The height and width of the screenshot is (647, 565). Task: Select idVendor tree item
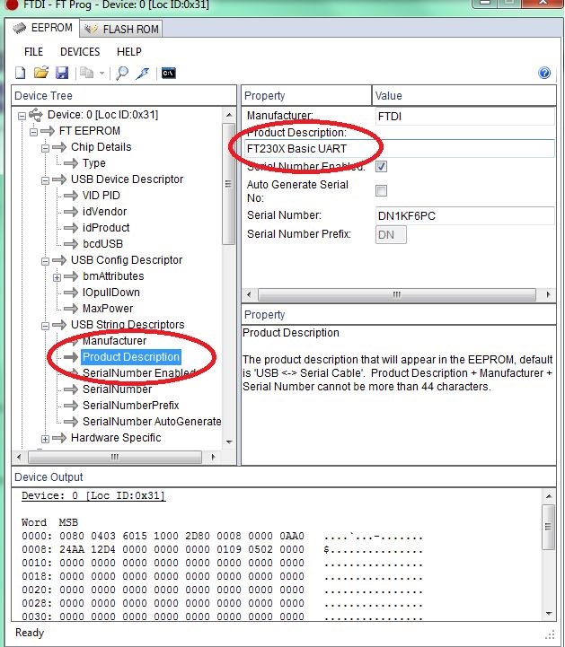(104, 211)
